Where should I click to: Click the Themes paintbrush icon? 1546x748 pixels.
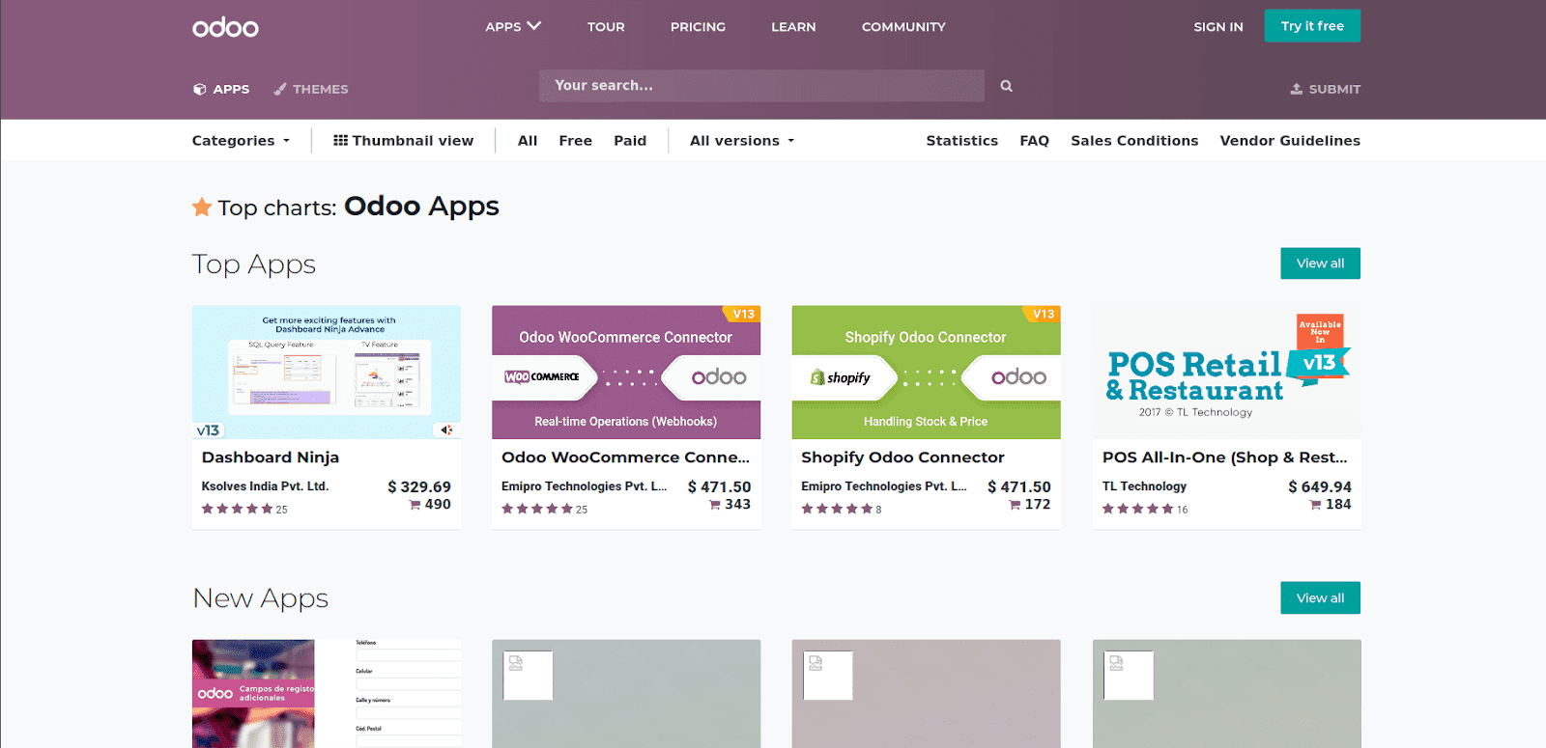tap(280, 89)
